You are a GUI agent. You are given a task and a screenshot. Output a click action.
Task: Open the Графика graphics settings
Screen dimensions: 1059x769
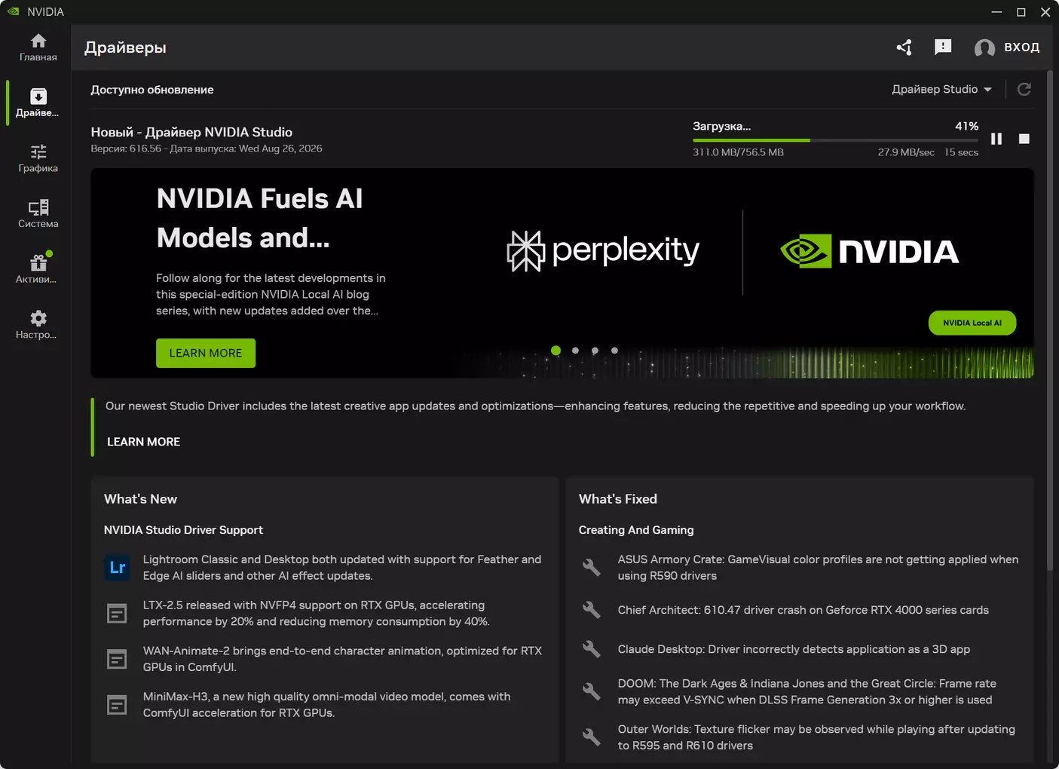pyautogui.click(x=38, y=158)
